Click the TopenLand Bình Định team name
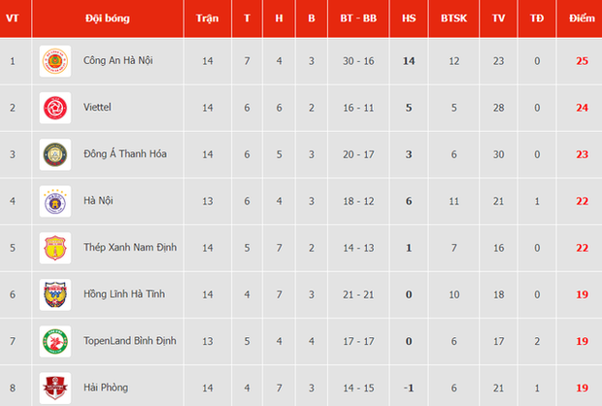Viewport: 602px width, 406px height. [131, 341]
